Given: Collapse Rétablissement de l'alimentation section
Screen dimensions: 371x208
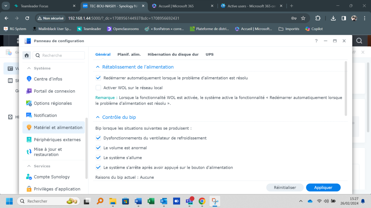Looking at the screenshot, I should (x=97, y=67).
